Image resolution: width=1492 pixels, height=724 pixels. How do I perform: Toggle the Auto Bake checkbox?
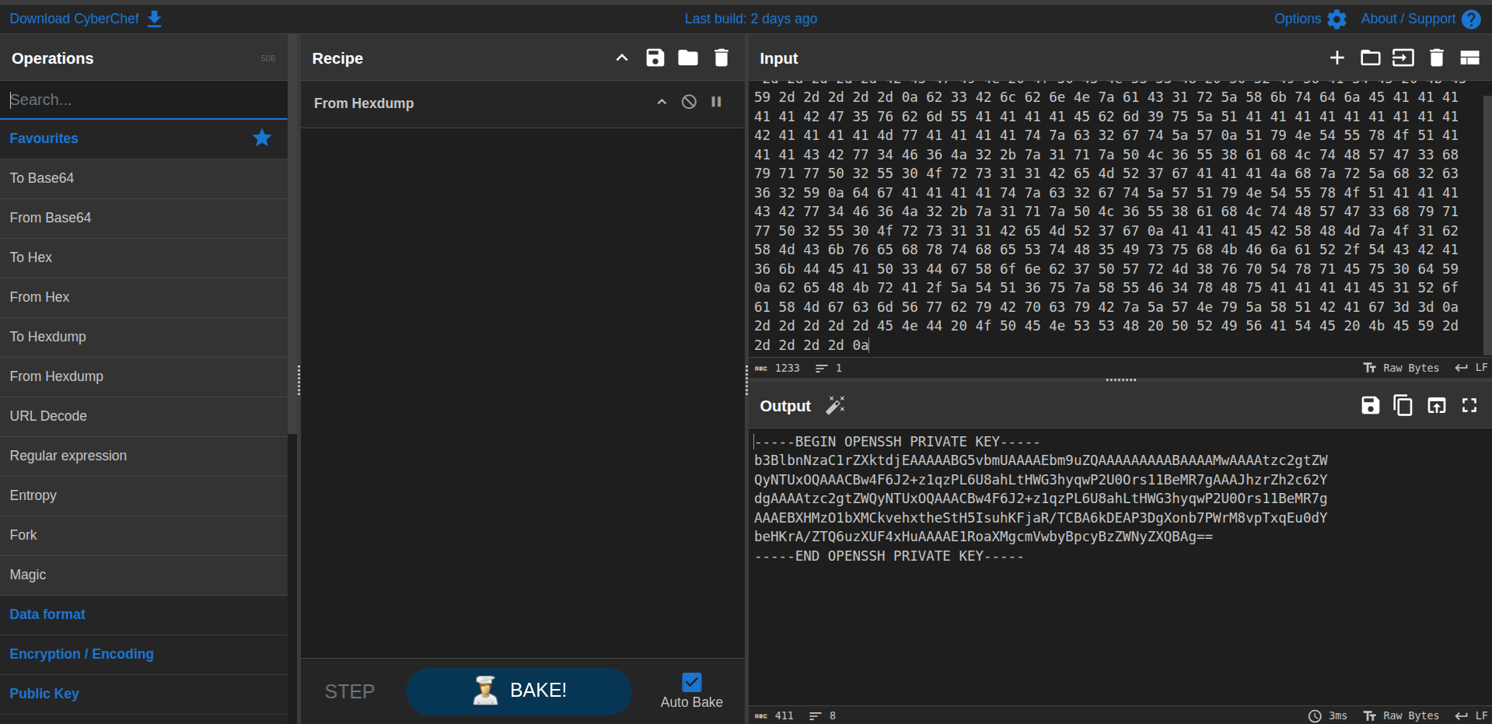pos(691,682)
